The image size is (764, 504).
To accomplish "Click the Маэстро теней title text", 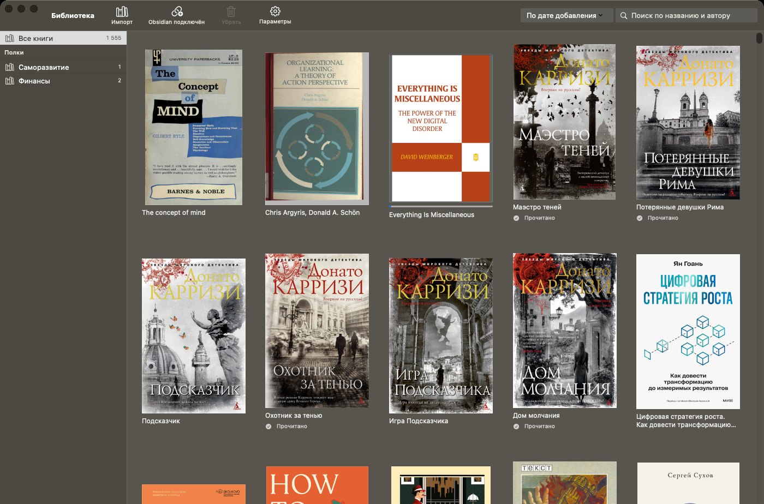I will [537, 207].
